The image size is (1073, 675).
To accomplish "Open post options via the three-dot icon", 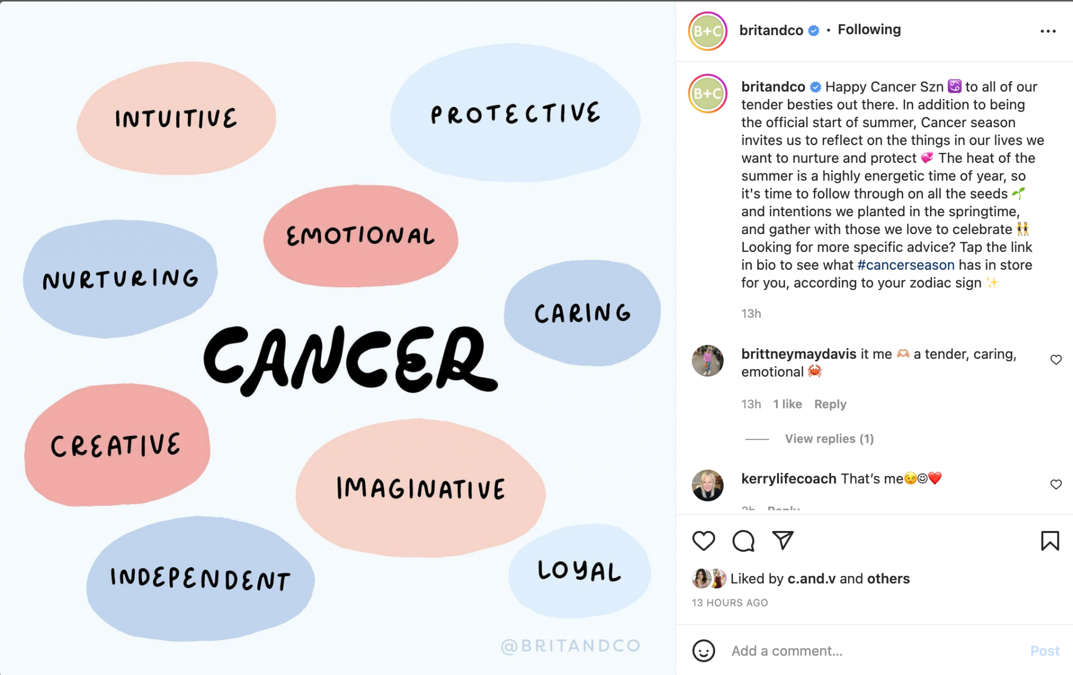I will [1048, 30].
